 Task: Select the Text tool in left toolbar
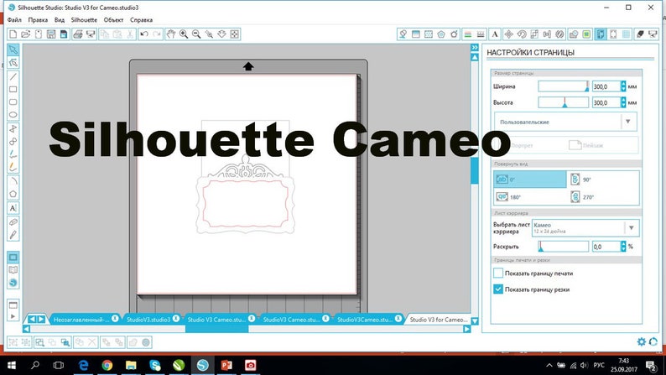tap(13, 208)
